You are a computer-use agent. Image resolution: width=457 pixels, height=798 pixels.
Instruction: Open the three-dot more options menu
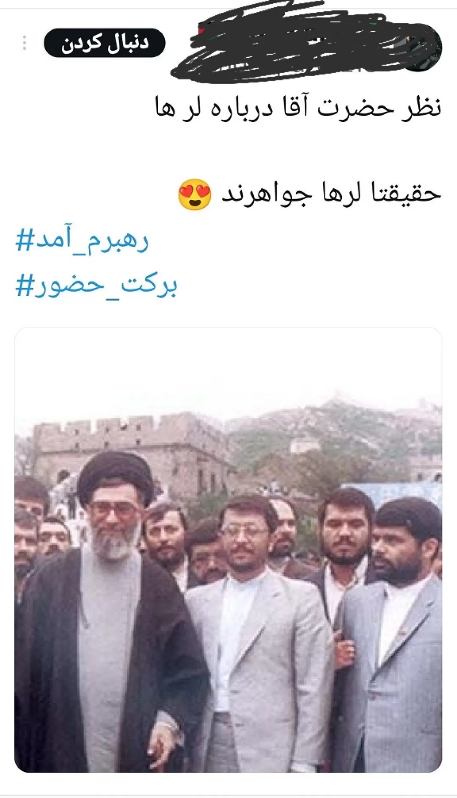coord(24,43)
